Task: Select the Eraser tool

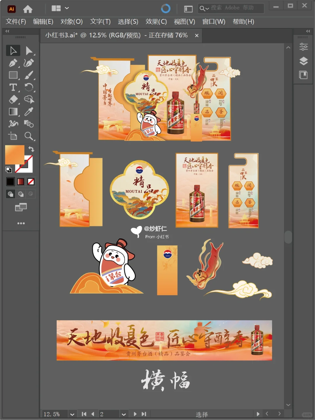Action: [13, 99]
